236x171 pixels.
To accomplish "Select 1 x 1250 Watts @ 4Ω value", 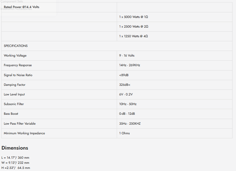I will (134, 36).
